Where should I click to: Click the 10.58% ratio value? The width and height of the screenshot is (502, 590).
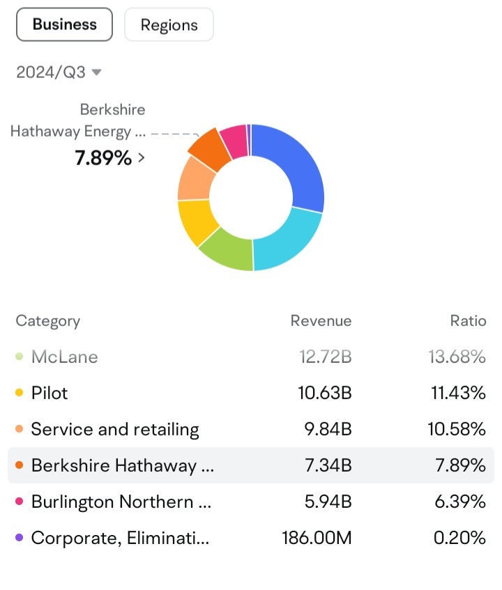click(457, 429)
